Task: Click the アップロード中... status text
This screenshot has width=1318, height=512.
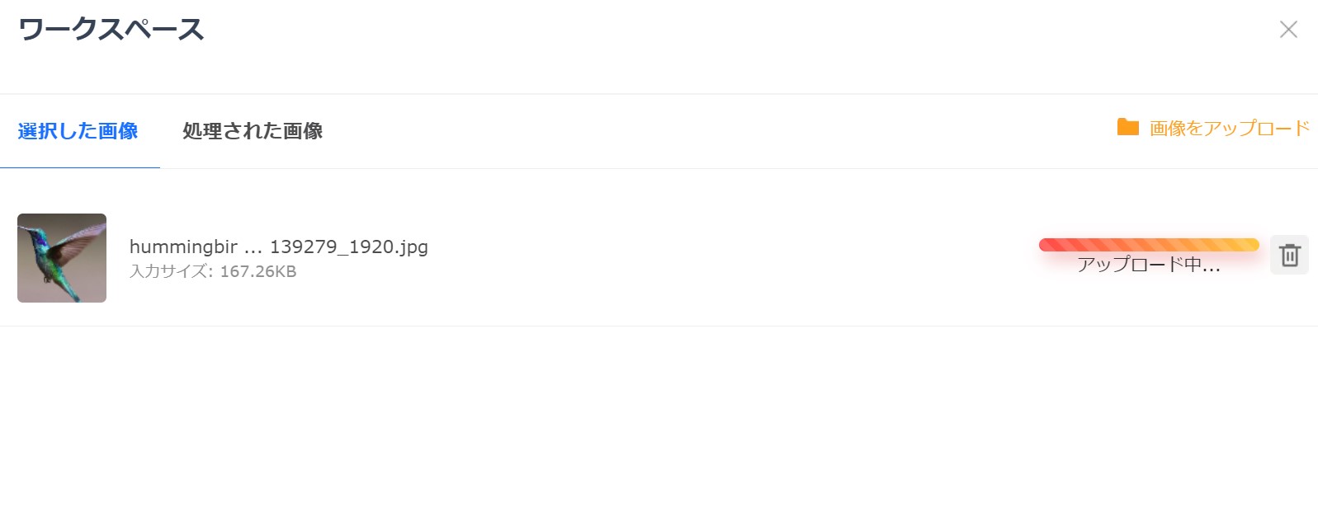Action: coord(1148,265)
